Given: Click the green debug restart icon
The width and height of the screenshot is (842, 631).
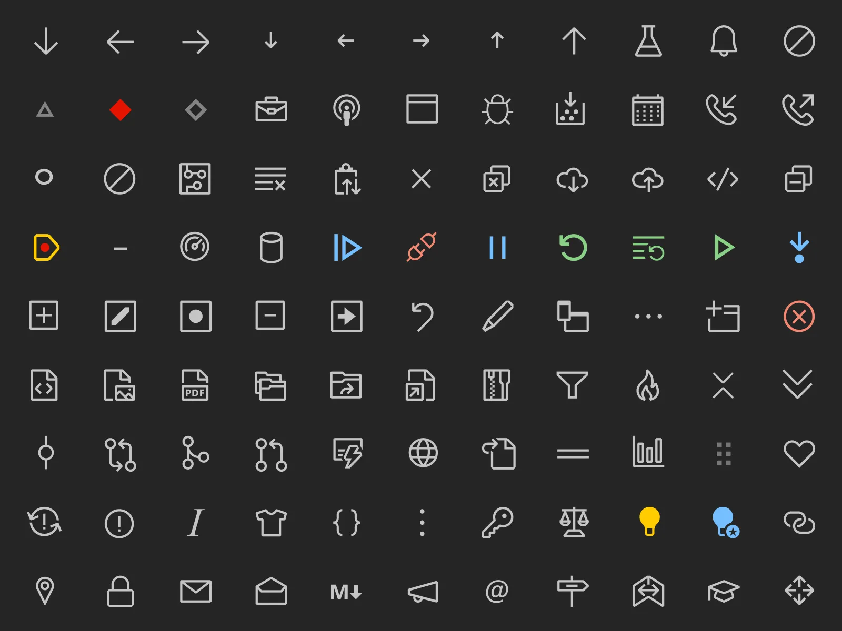Looking at the screenshot, I should pyautogui.click(x=573, y=247).
